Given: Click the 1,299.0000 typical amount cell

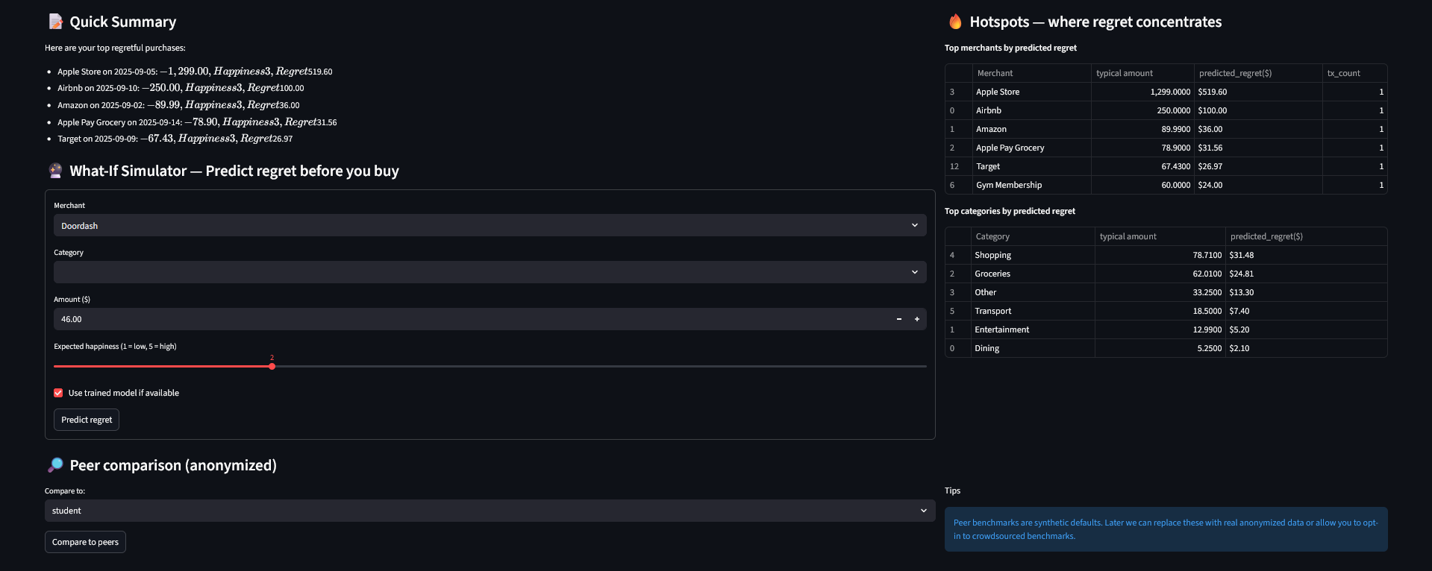Looking at the screenshot, I should (1142, 92).
